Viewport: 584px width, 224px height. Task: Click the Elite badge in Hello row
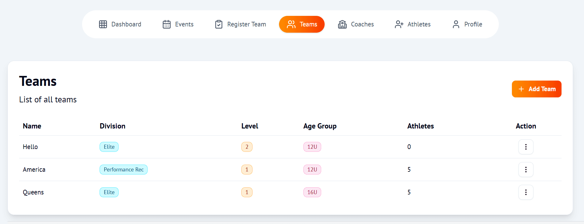[109, 147]
